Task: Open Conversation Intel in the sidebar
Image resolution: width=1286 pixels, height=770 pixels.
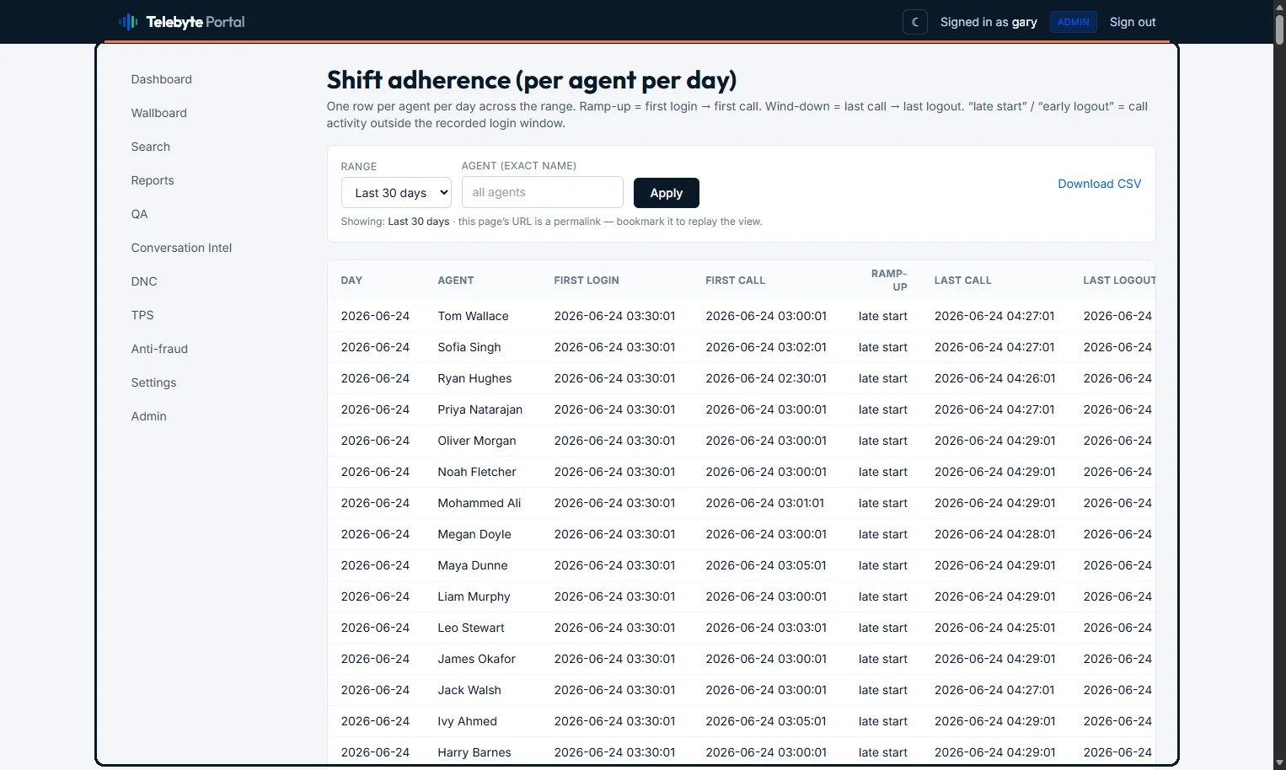Action: (x=181, y=248)
